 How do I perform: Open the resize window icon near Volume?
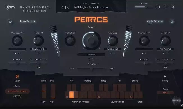[158, 7]
